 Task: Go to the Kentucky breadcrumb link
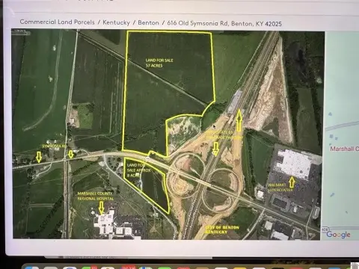pyautogui.click(x=116, y=22)
